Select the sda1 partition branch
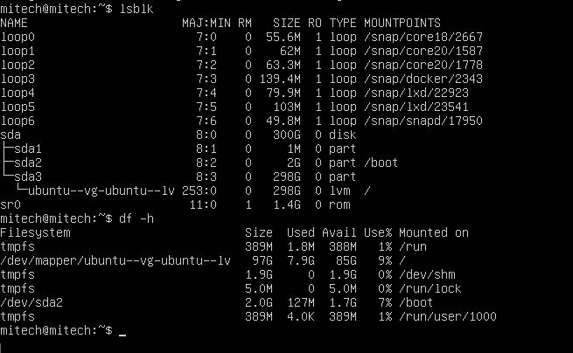Screen dimensions: 573x353 (27, 149)
